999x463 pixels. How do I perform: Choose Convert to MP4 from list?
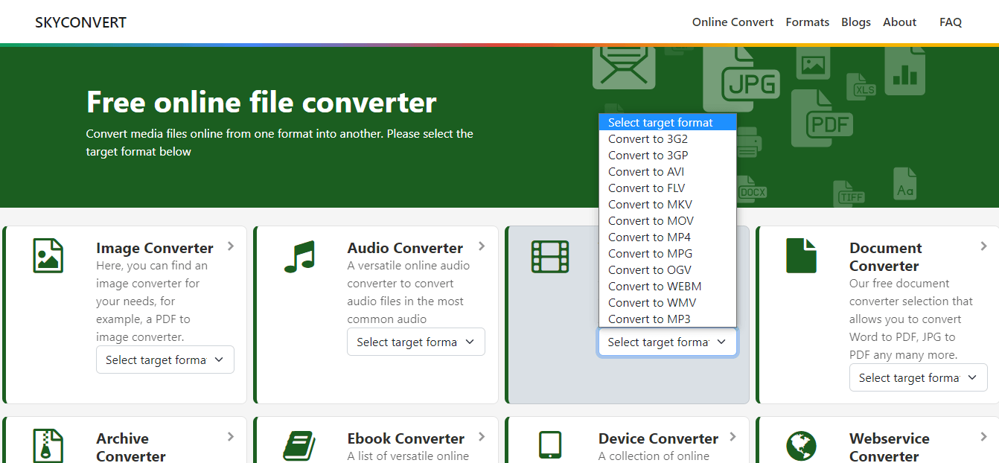[649, 237]
